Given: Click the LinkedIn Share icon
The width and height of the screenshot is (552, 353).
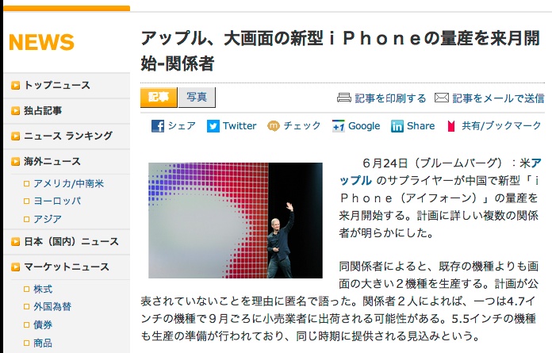Looking at the screenshot, I should pos(397,126).
